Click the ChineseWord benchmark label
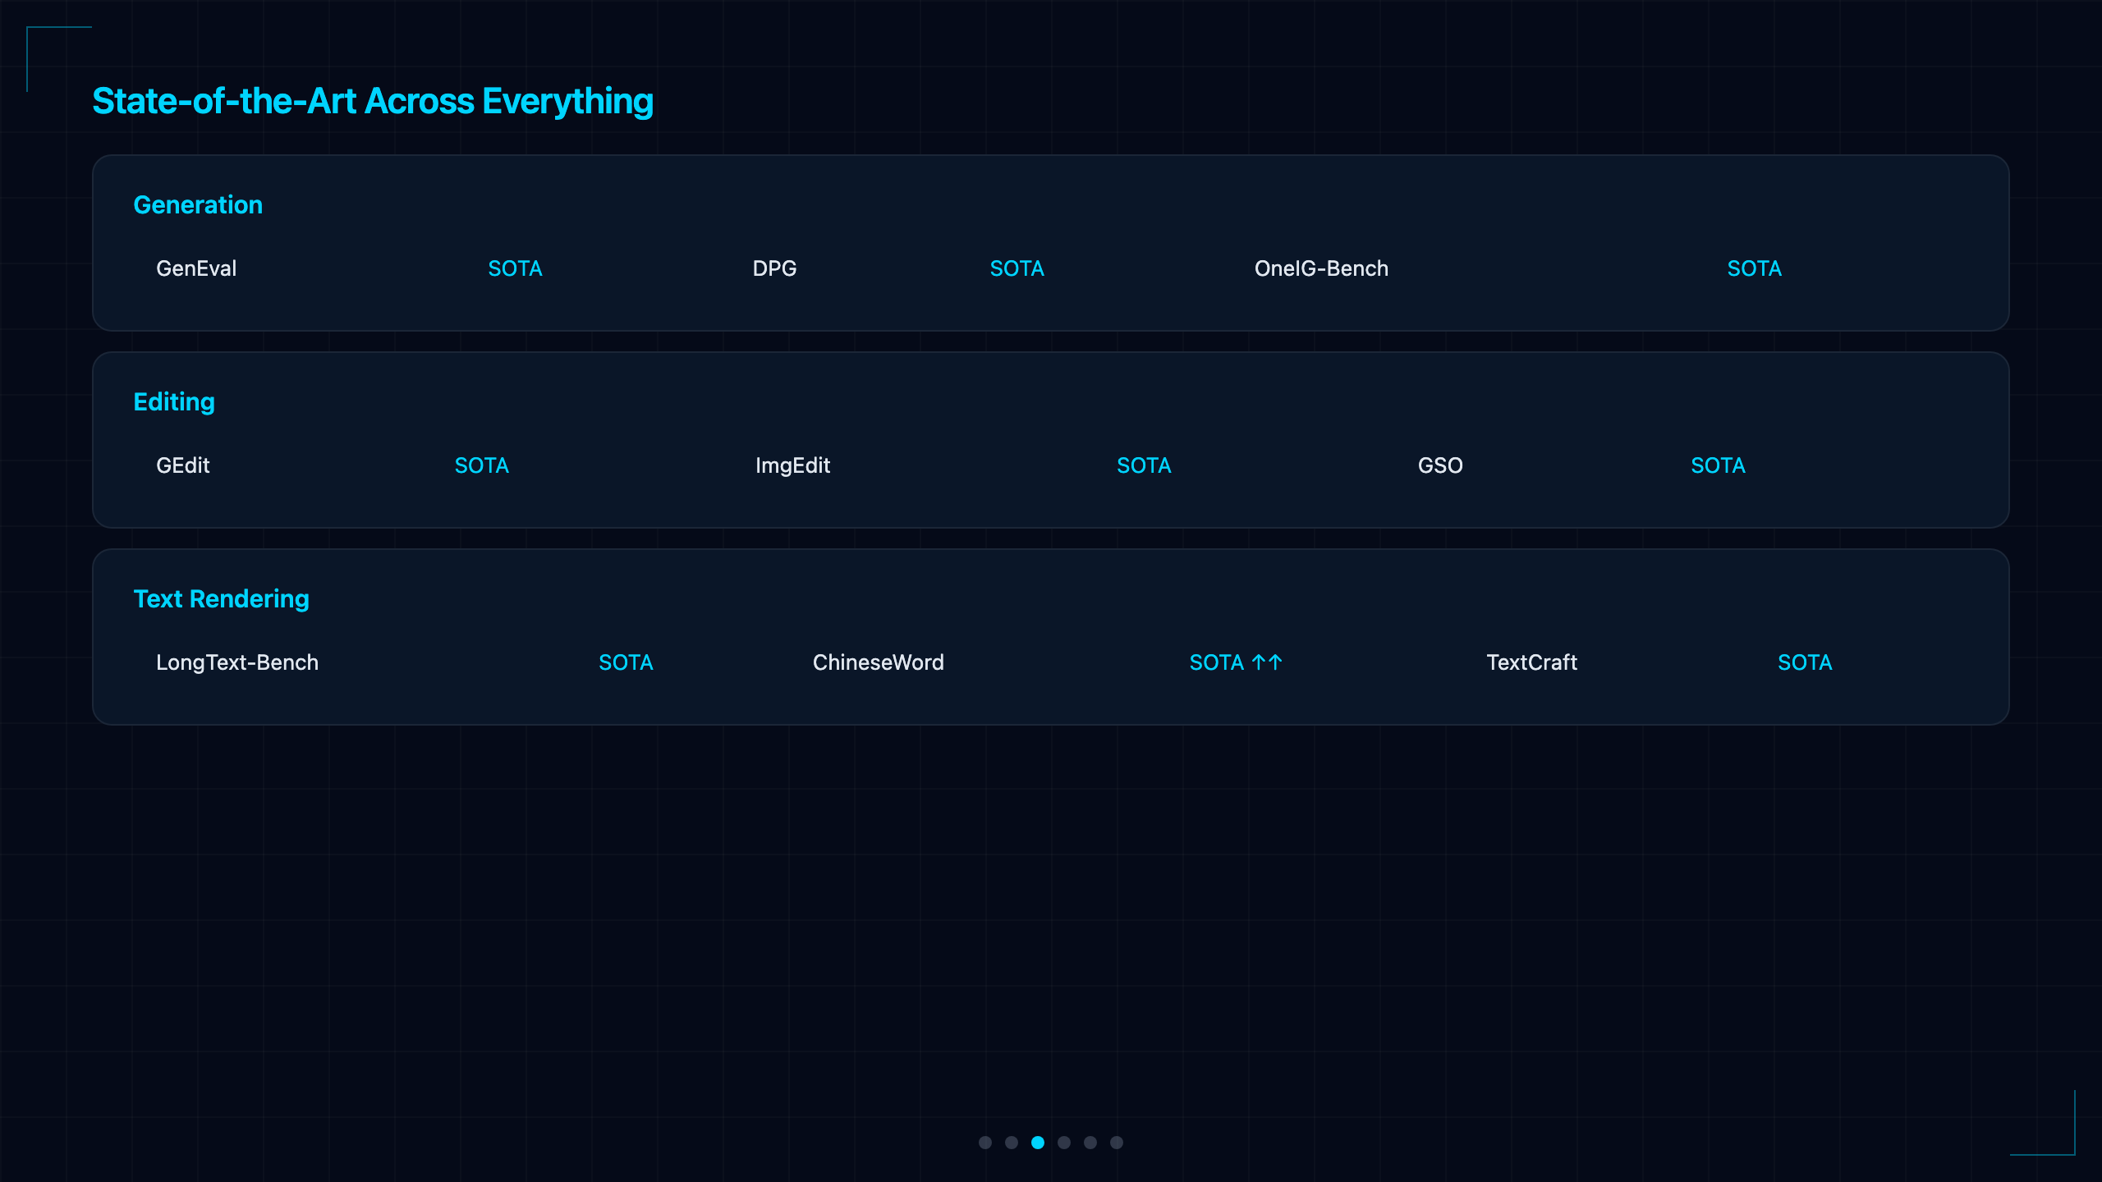This screenshot has height=1182, width=2102. [x=878, y=662]
